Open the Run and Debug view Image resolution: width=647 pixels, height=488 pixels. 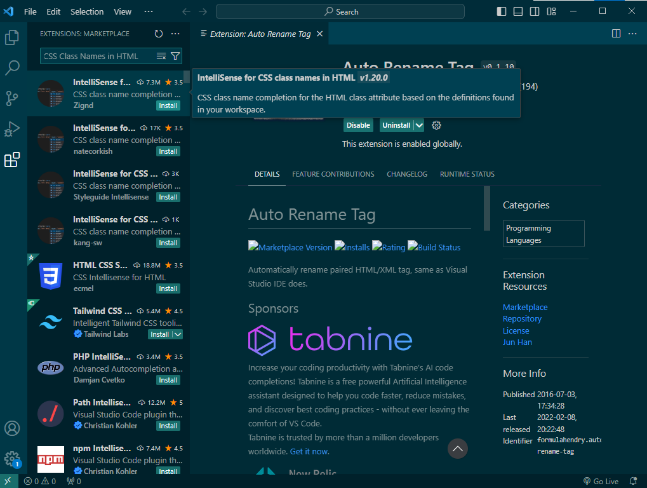click(12, 129)
